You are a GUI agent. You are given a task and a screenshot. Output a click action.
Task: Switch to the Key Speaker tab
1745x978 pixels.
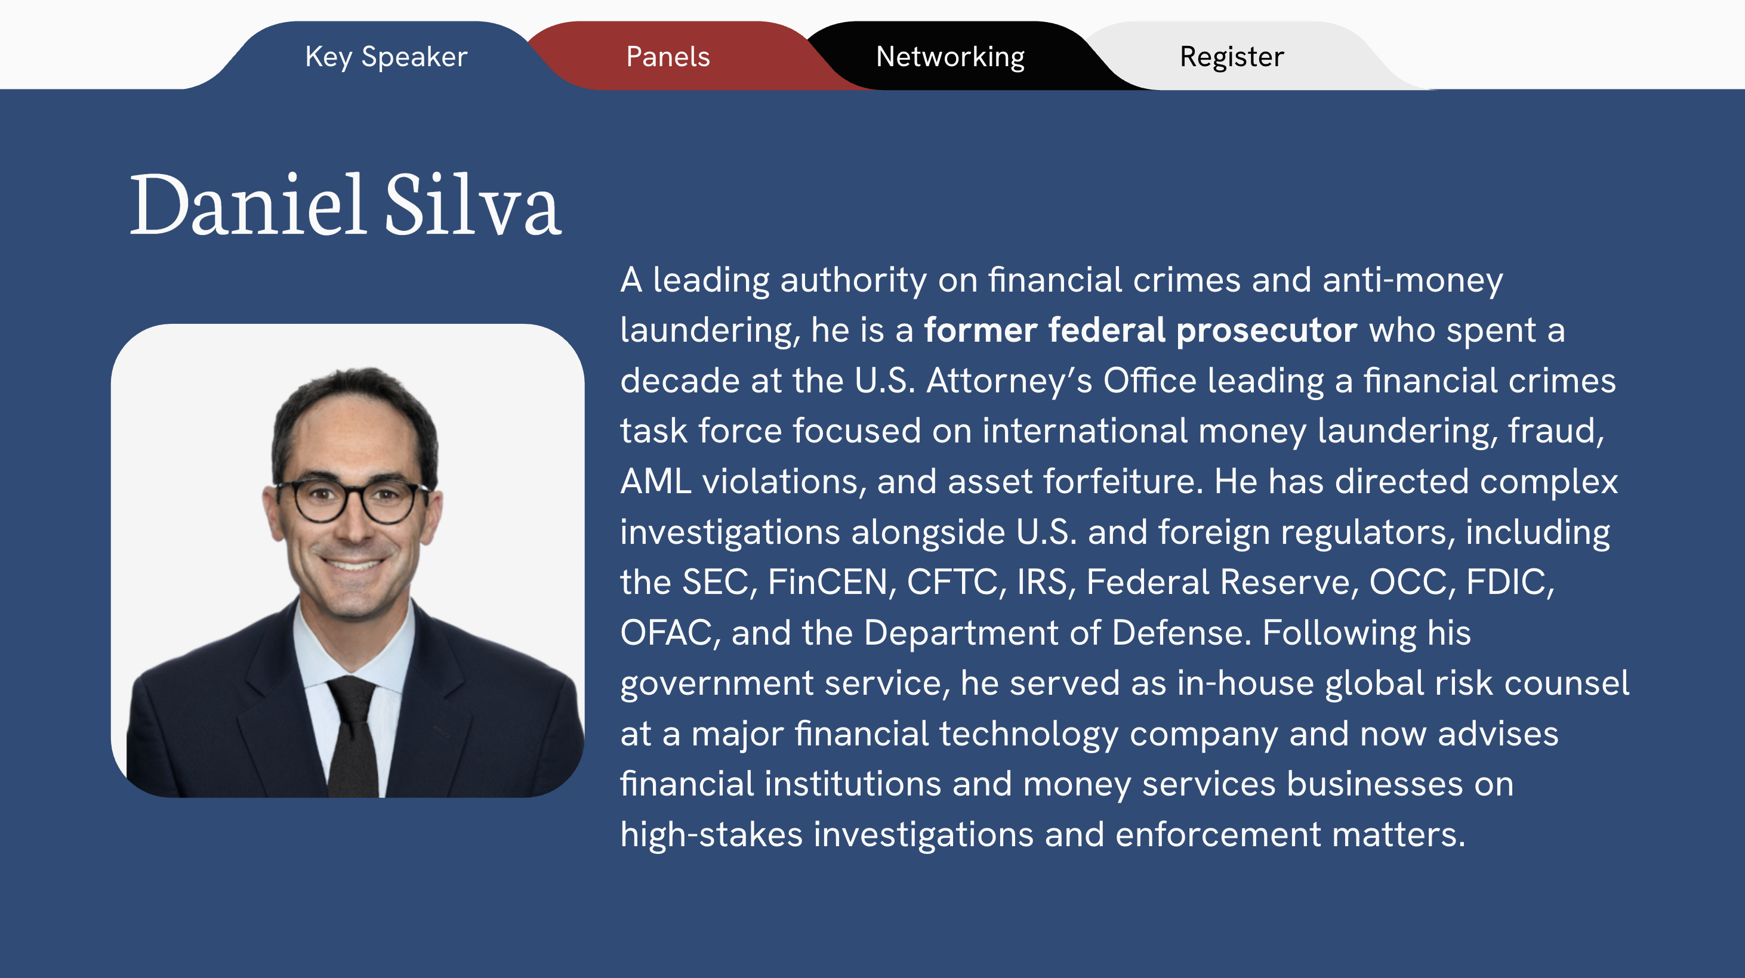[x=386, y=57]
